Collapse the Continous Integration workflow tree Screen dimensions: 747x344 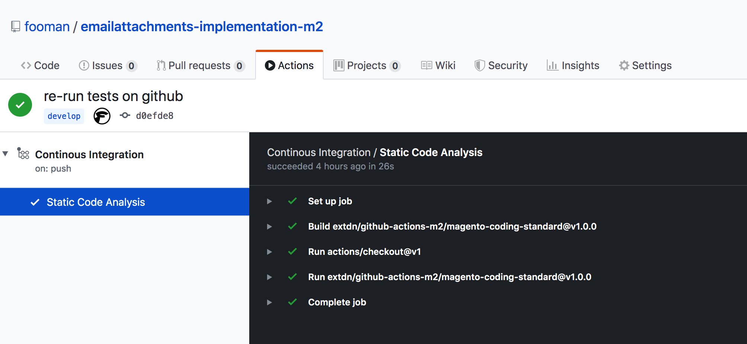[6, 154]
